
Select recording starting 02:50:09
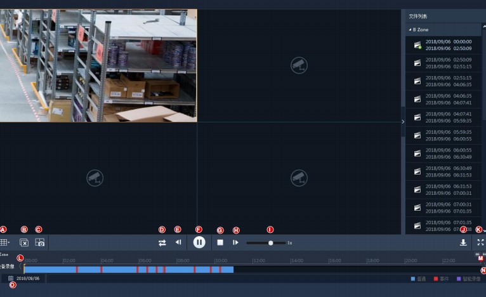(x=444, y=63)
